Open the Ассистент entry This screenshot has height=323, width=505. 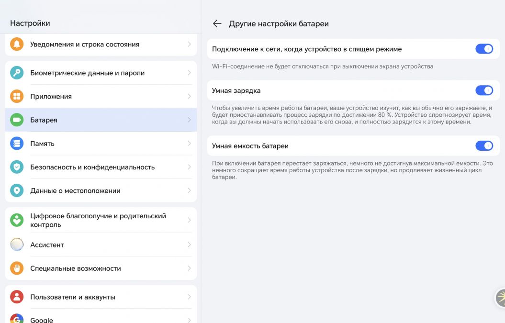(101, 245)
